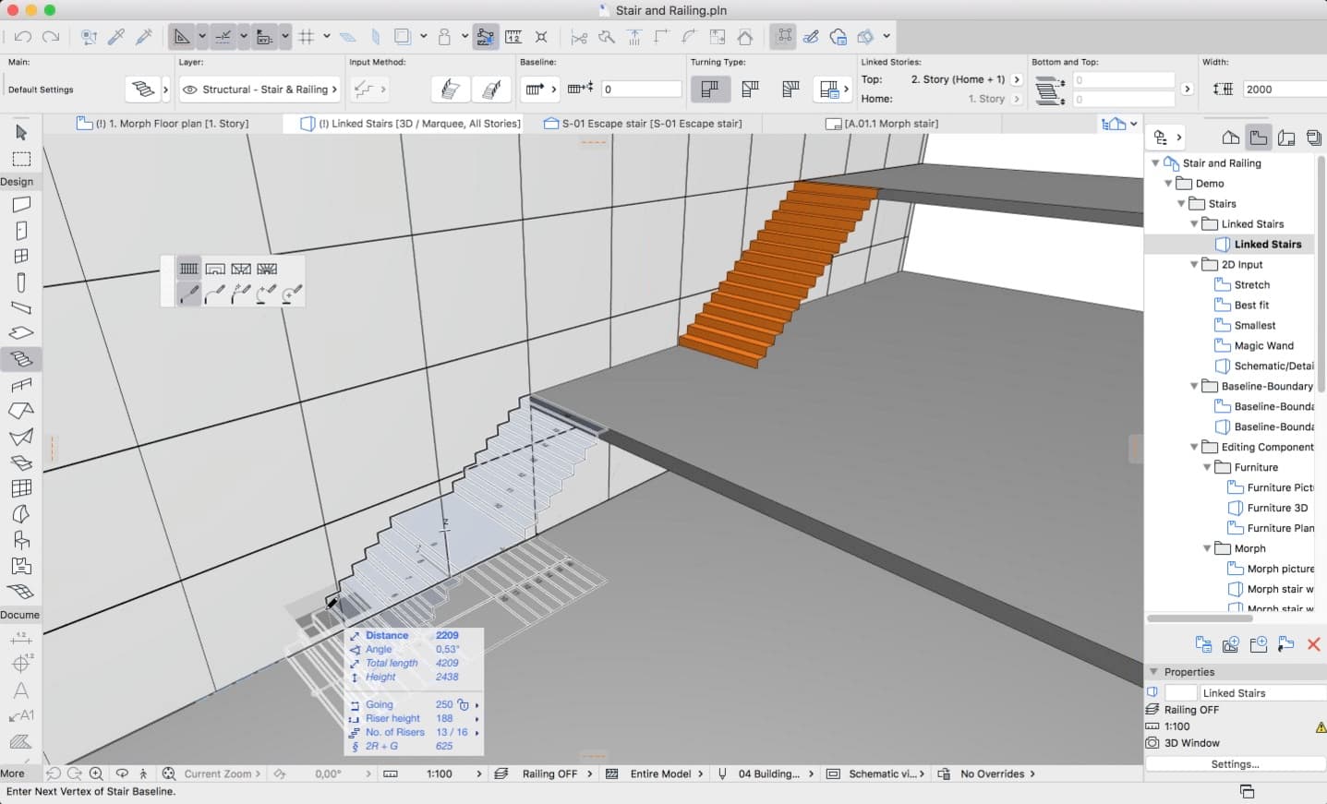Select the Magic Wand view in Navigator
The width and height of the screenshot is (1327, 804).
pos(1263,346)
